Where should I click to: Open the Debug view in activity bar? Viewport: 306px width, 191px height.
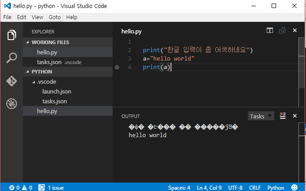point(12,104)
